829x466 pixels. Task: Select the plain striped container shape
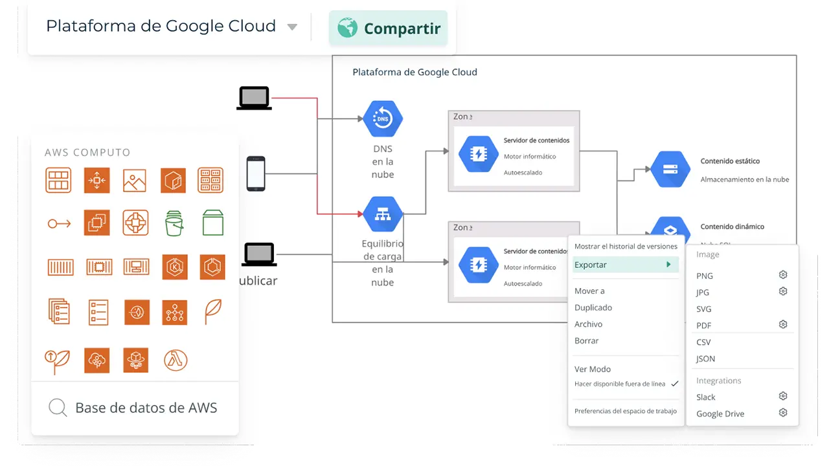point(60,267)
